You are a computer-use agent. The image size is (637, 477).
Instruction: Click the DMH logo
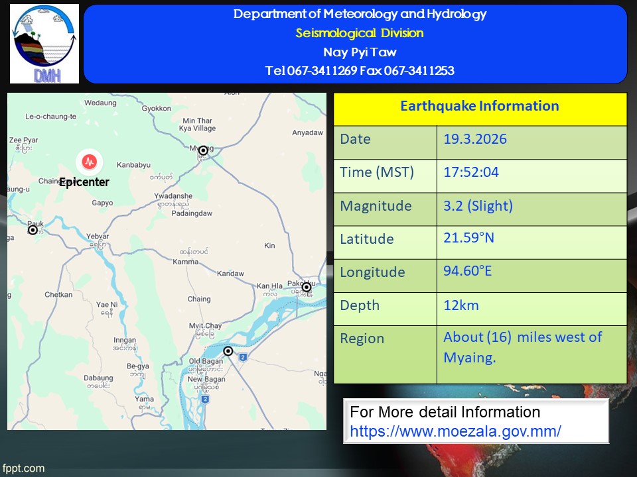(44, 44)
